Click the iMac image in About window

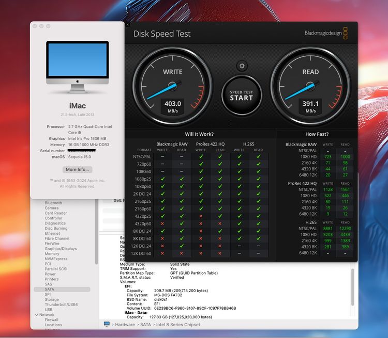coord(78,67)
